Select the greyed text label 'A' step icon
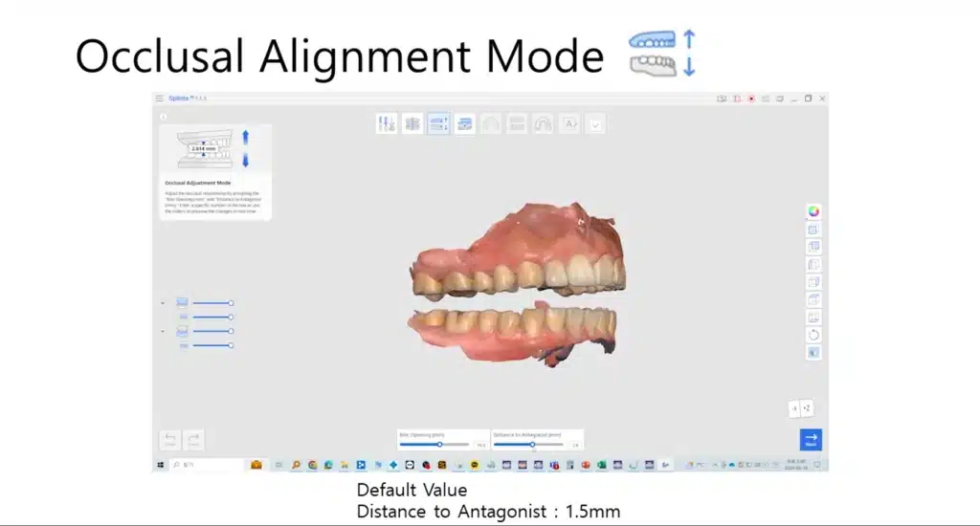The image size is (980, 526). click(x=569, y=123)
